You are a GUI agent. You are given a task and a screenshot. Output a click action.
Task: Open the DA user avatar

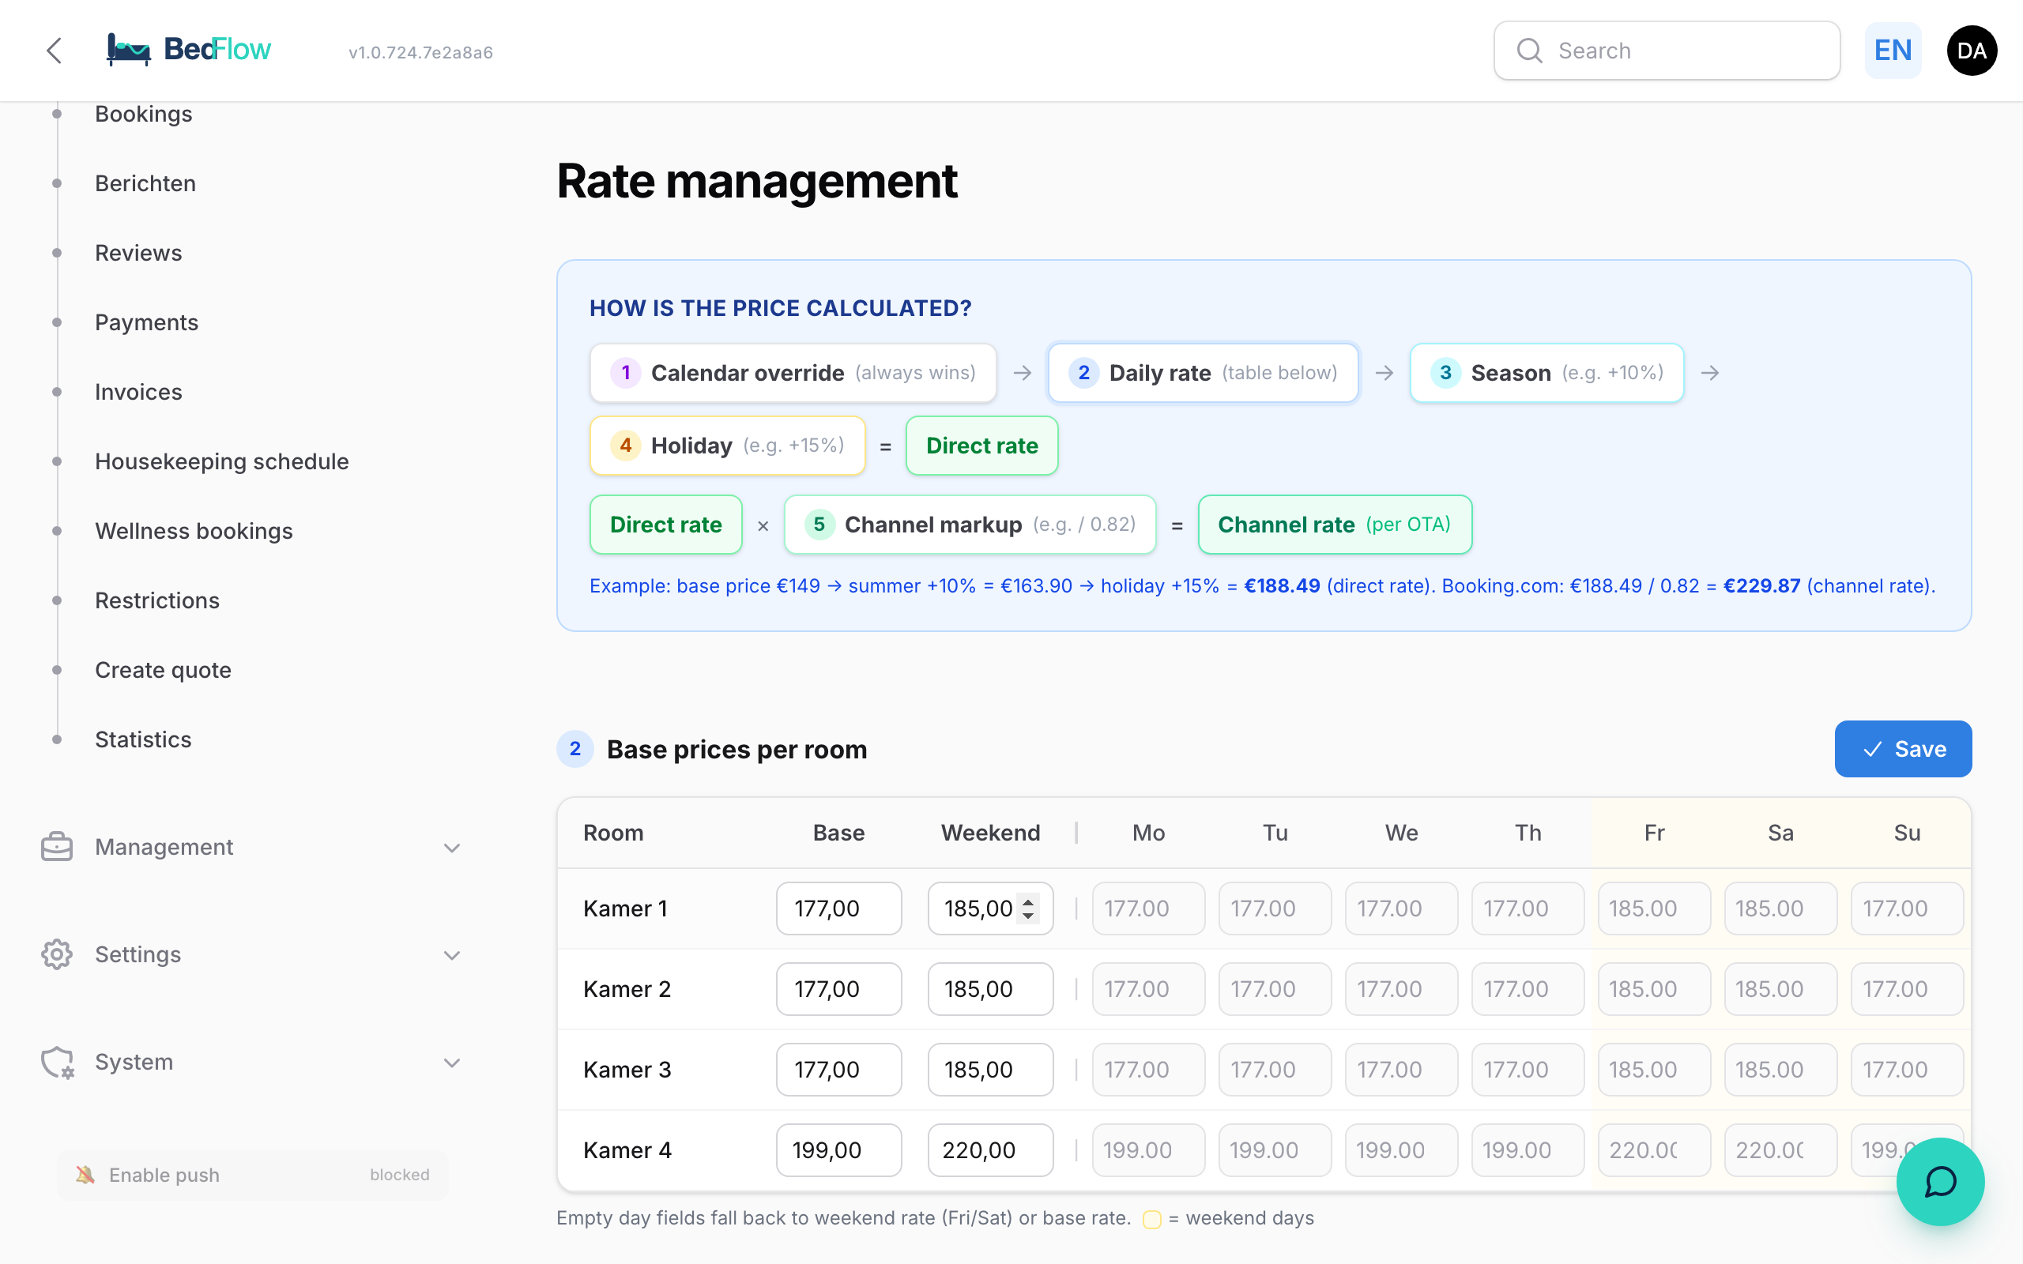coord(1971,51)
